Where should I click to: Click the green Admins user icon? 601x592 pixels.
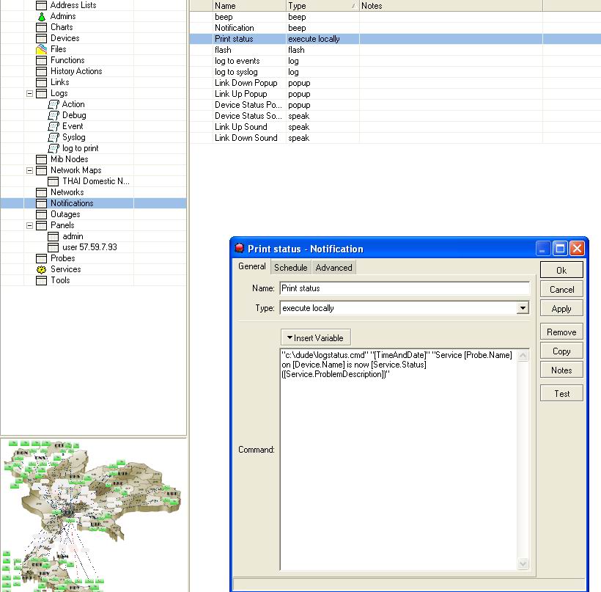click(x=41, y=16)
